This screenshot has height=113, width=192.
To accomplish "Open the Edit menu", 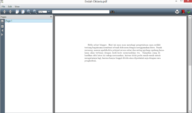I will 10,7.
